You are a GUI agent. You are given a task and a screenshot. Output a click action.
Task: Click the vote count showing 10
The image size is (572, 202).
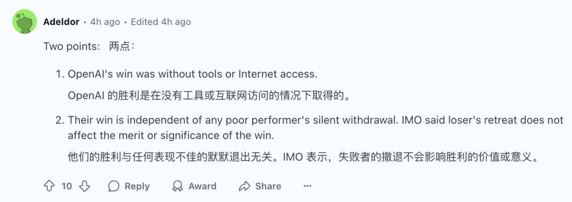pos(67,186)
